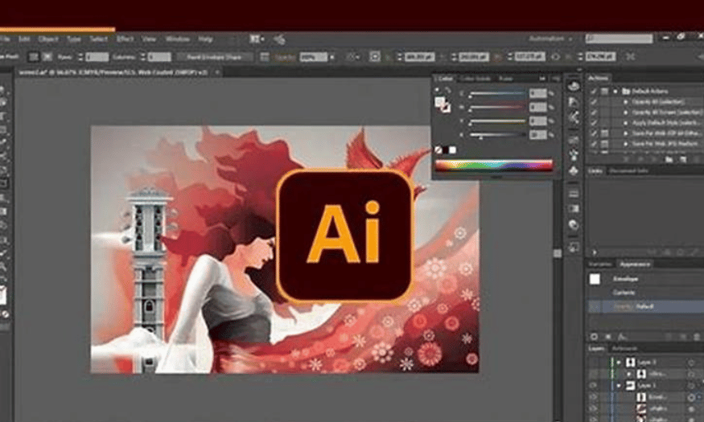This screenshot has width=704, height=422.
Task: Switch to the Document Info tab
Action: tap(628, 171)
